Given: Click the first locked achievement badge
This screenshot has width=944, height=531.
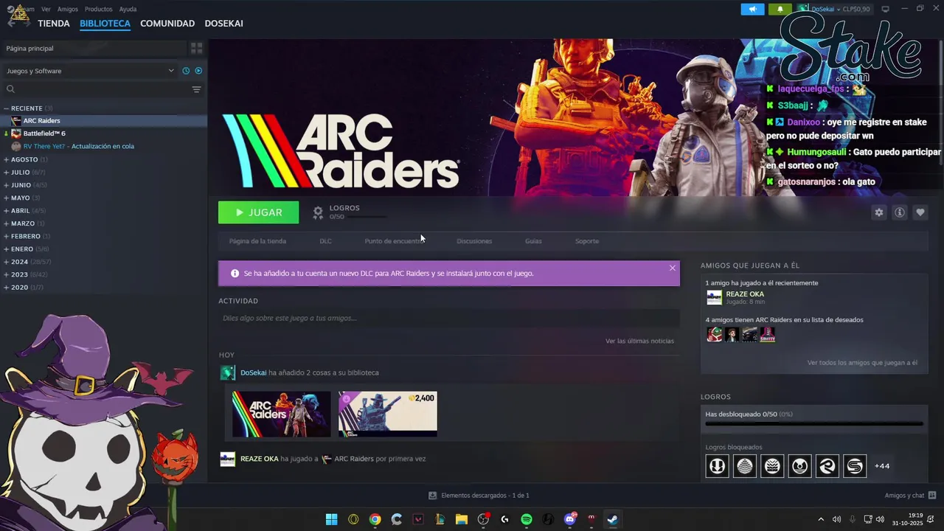Looking at the screenshot, I should pos(717,466).
